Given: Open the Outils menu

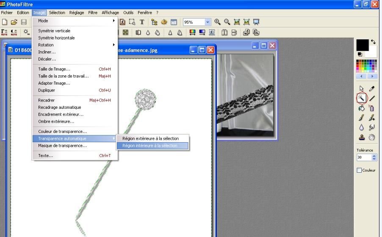Looking at the screenshot, I should [128, 12].
